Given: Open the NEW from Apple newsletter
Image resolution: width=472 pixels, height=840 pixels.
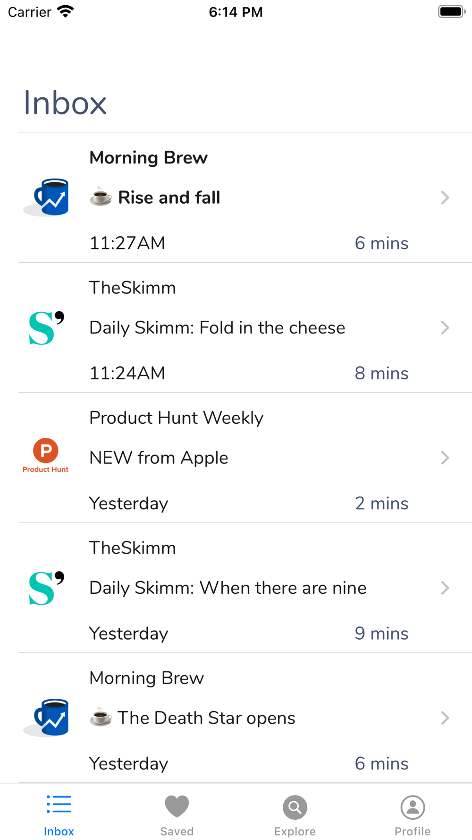Looking at the screenshot, I should coord(245,458).
